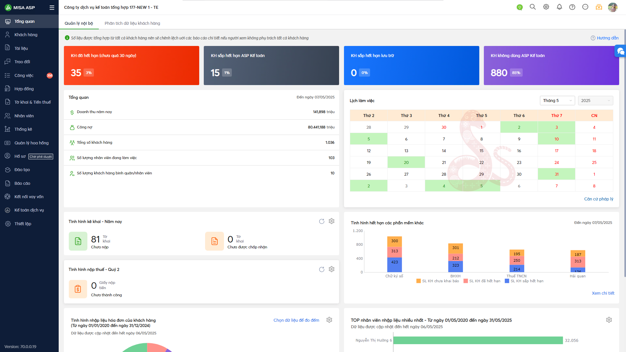Click the orange gift mail icon
This screenshot has width=626, height=352.
[x=599, y=7]
